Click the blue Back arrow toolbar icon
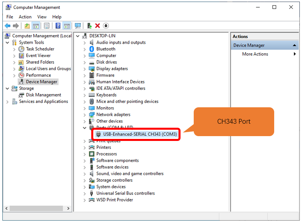The height and width of the screenshot is (223, 301). click(x=8, y=26)
